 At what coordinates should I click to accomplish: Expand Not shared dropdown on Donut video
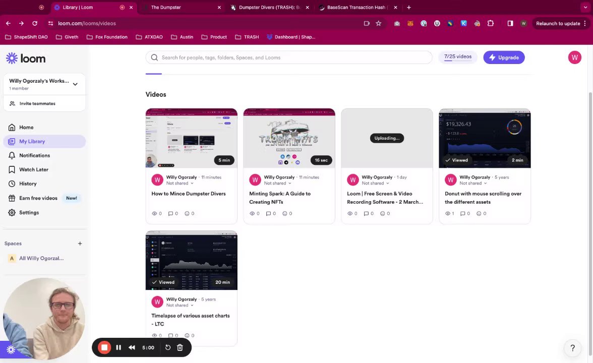click(x=473, y=184)
